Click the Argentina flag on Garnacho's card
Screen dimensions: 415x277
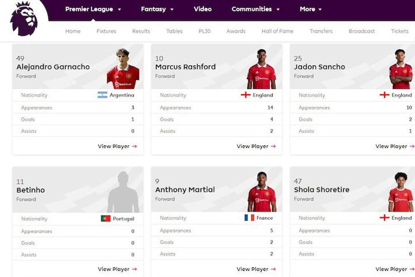[x=102, y=95]
